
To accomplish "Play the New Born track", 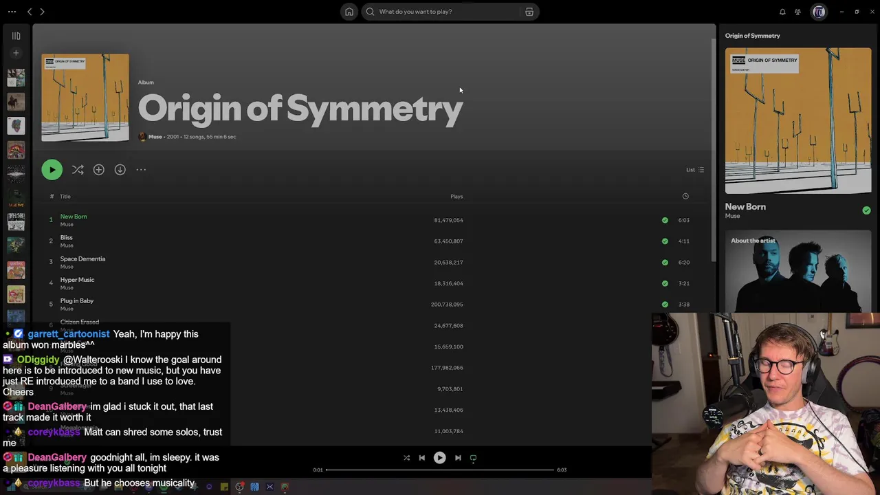I will point(74,217).
